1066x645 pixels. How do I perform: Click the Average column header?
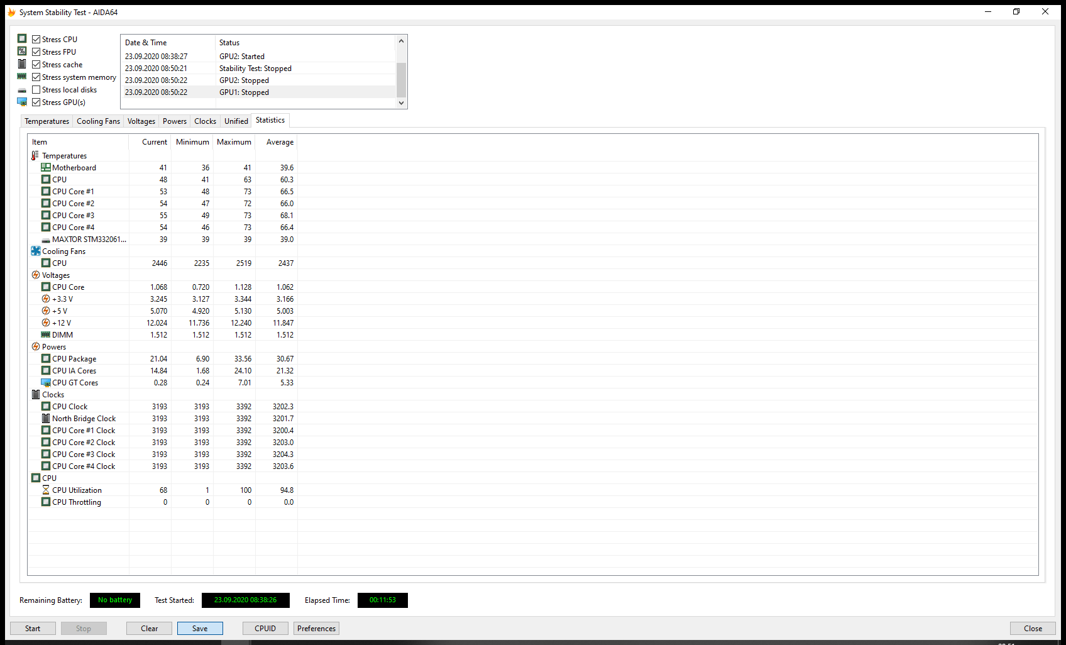point(277,142)
